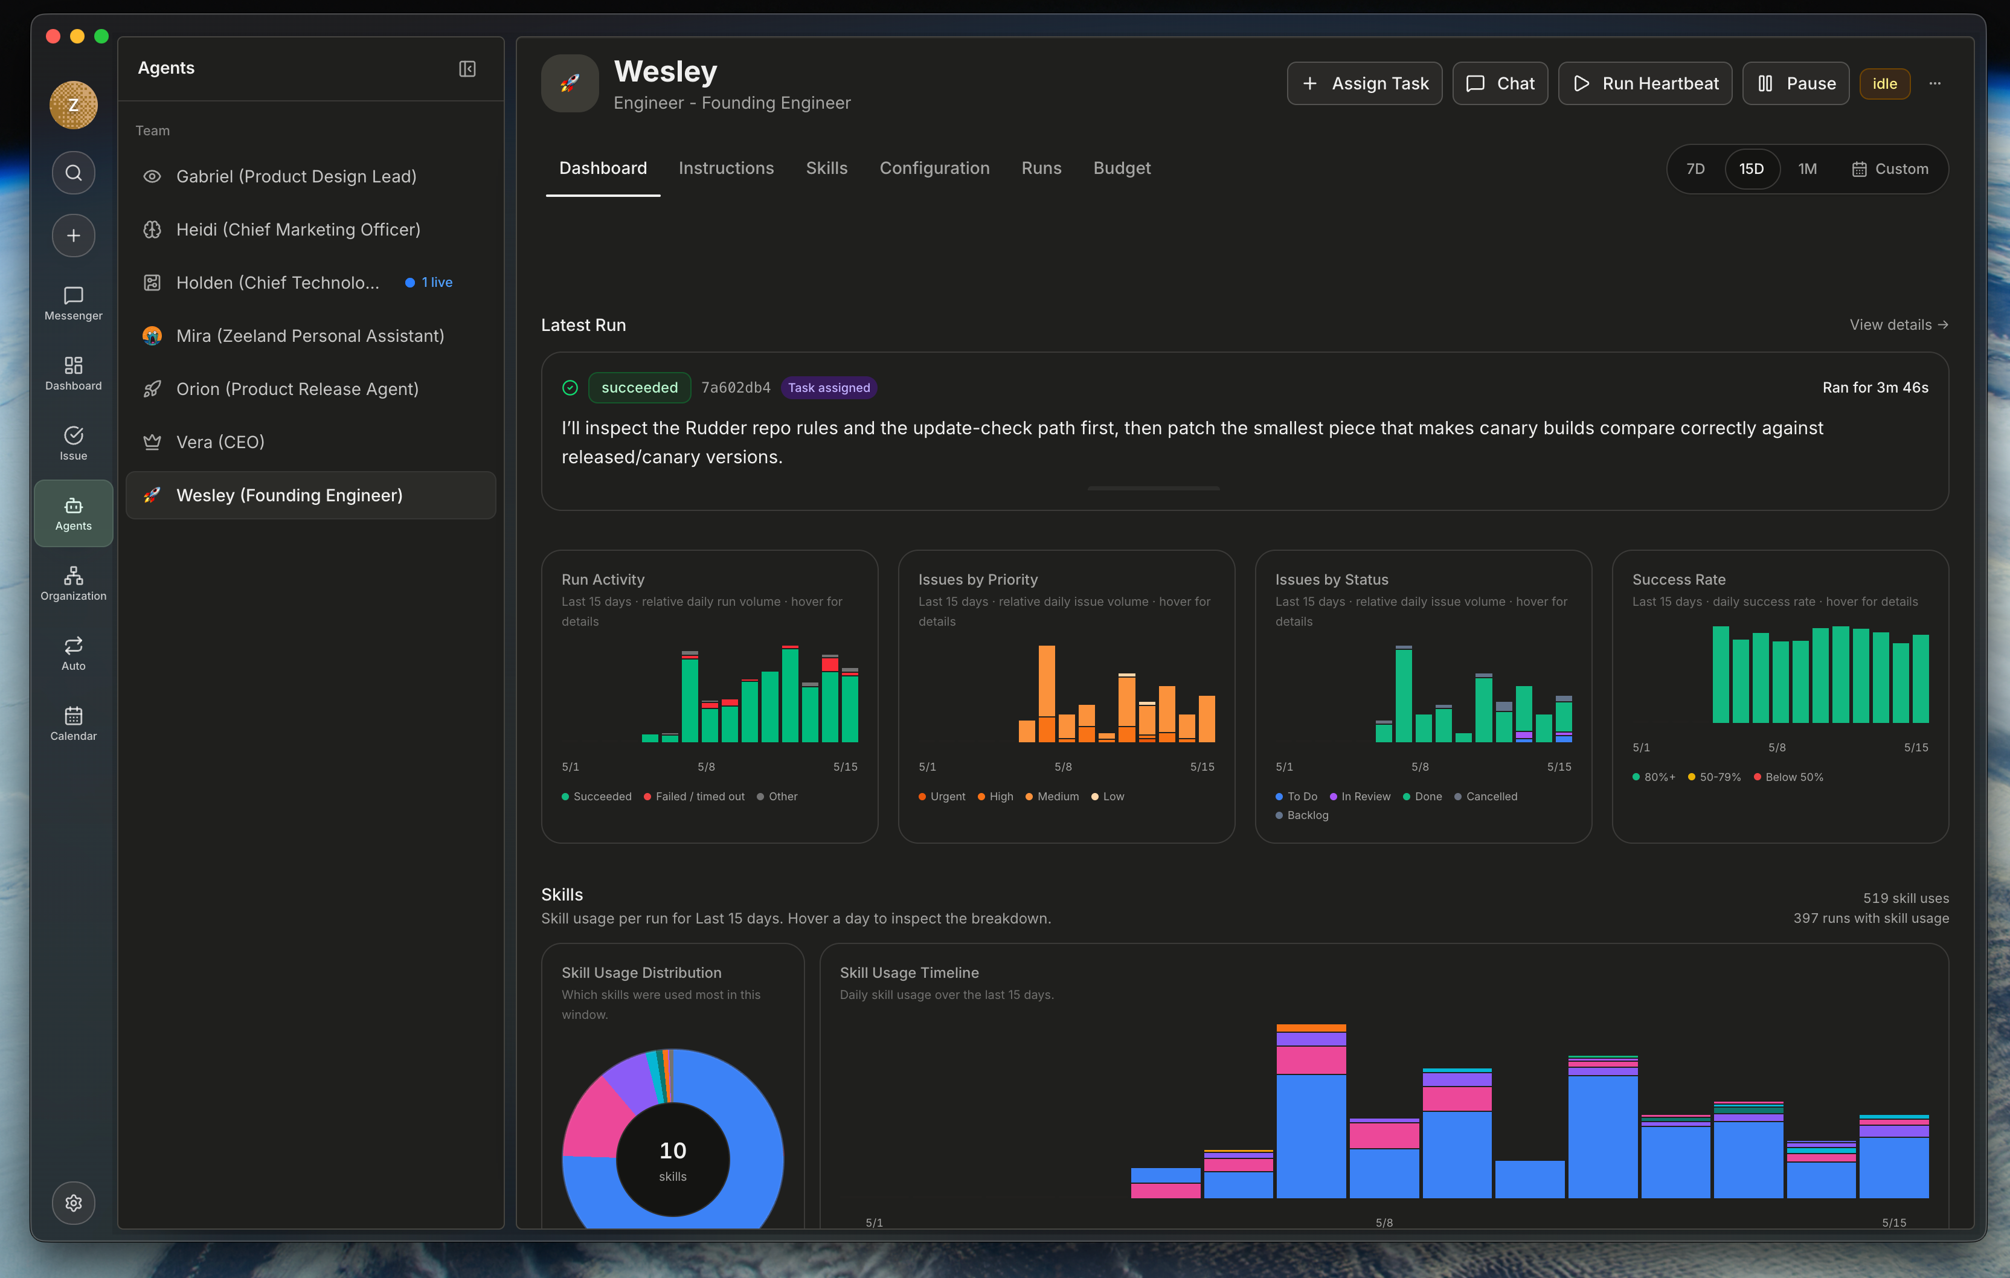Collapse the Agents panel
This screenshot has width=2010, height=1278.
[x=467, y=68]
